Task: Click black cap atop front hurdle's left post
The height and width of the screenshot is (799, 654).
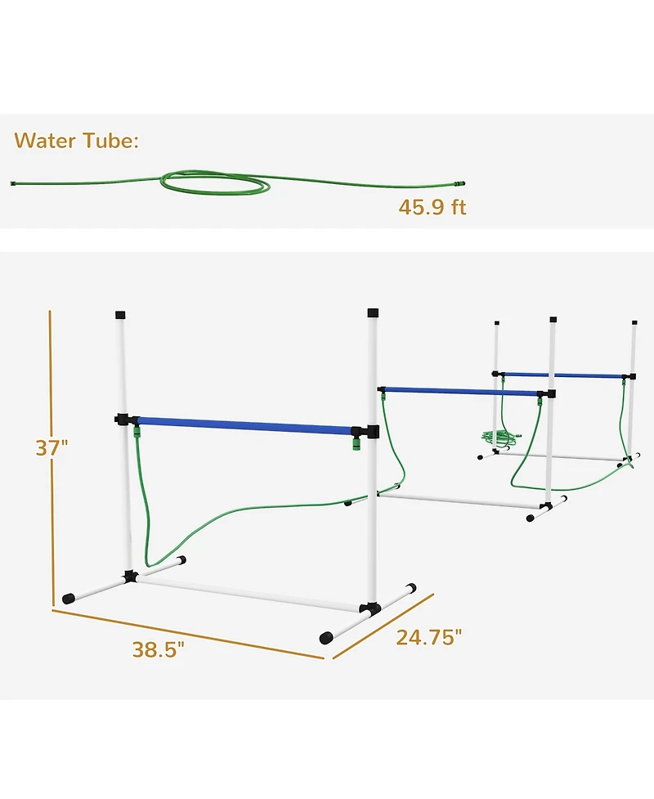Action: click(x=120, y=315)
